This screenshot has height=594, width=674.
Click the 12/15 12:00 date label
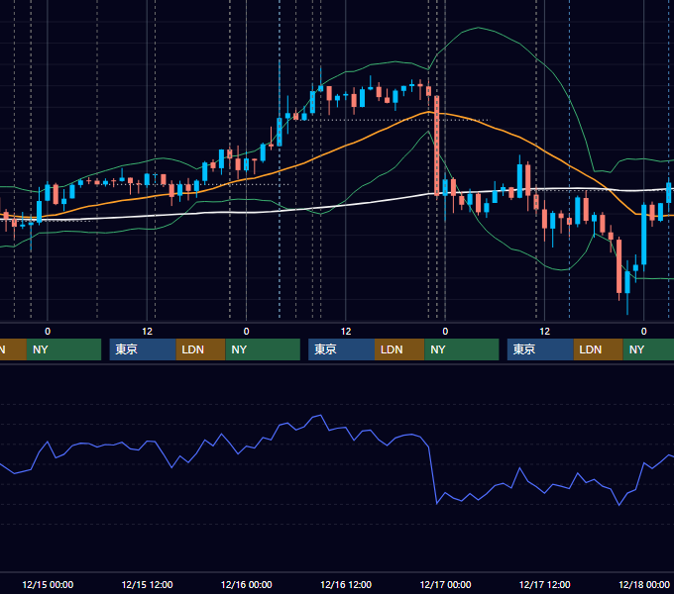(147, 584)
